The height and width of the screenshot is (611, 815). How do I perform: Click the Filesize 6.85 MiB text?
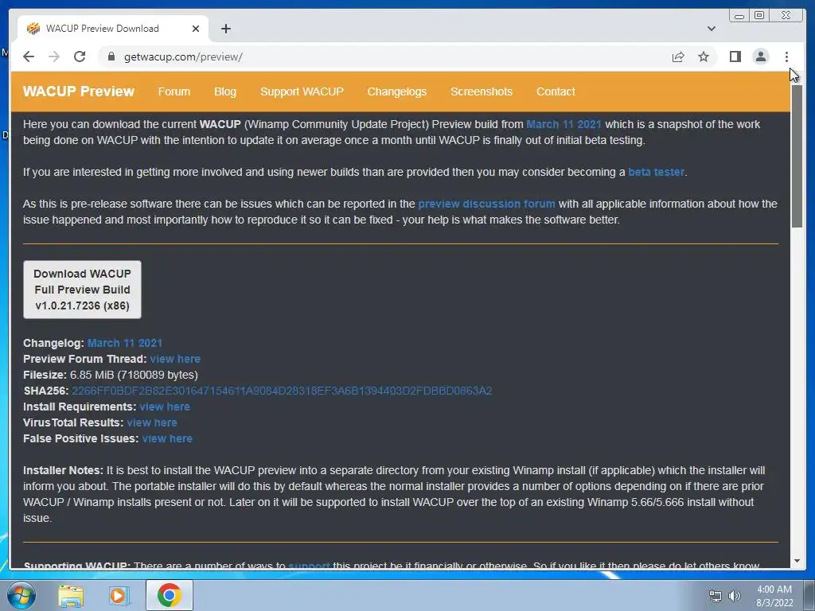110,375
